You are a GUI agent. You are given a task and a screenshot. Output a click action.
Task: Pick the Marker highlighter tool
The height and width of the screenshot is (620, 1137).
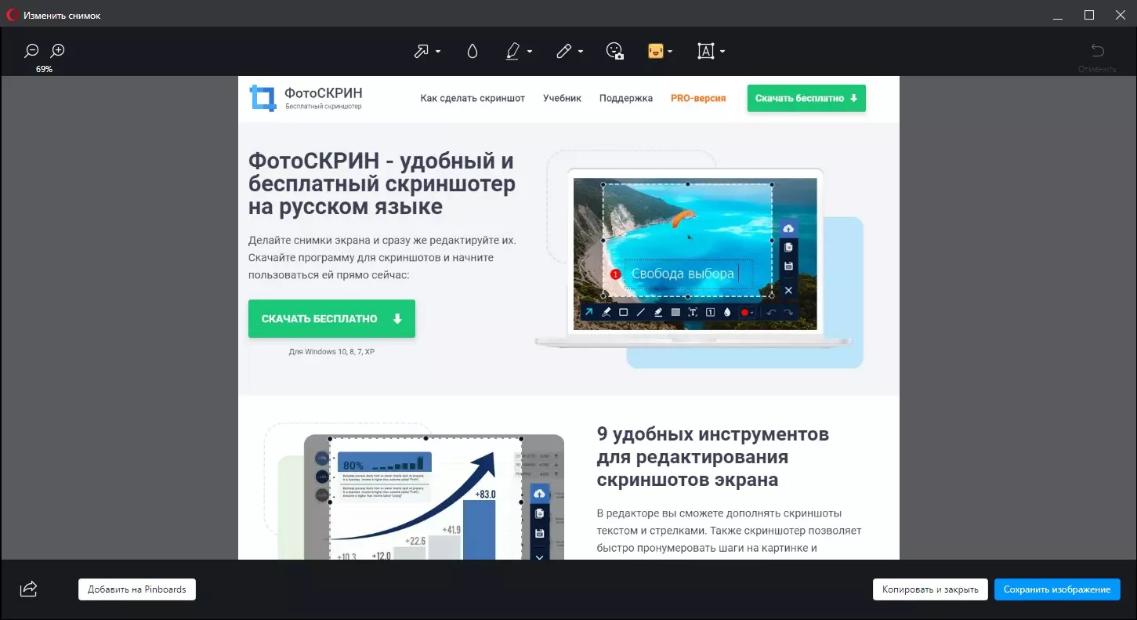point(513,50)
